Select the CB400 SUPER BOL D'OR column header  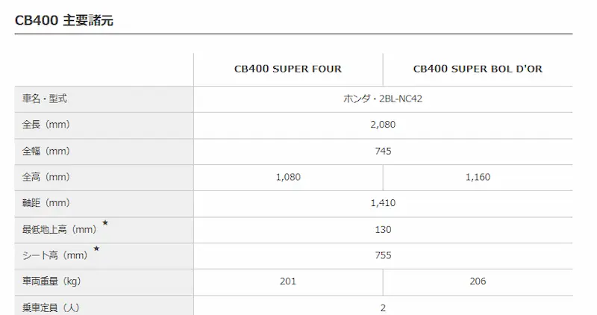click(x=478, y=69)
